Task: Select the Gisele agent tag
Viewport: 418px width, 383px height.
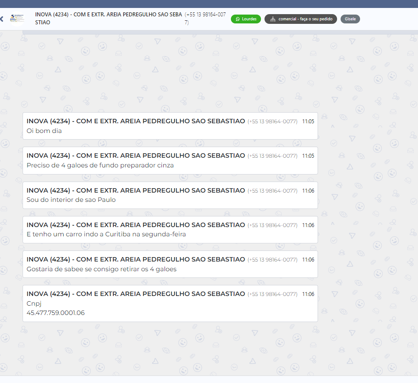Action: pos(350,19)
